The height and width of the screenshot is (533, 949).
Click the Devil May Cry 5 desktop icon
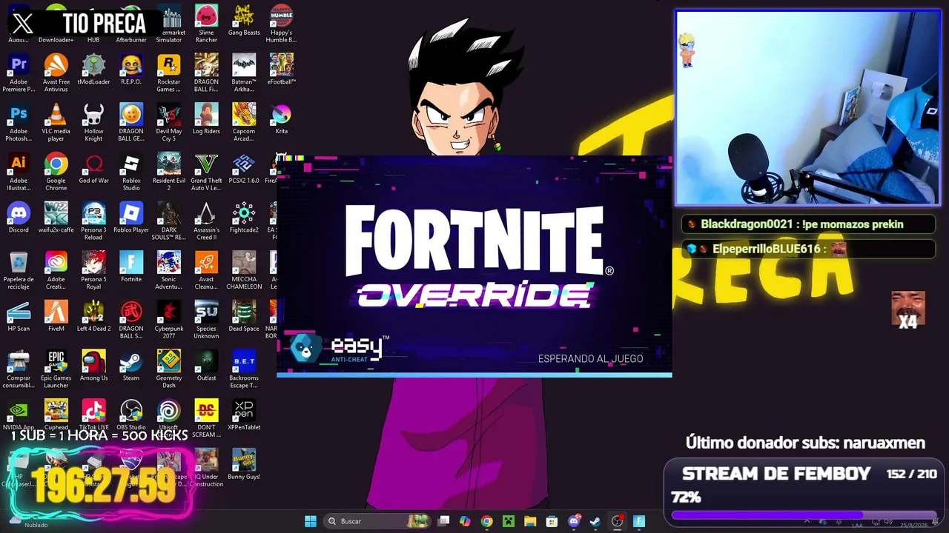(x=169, y=122)
